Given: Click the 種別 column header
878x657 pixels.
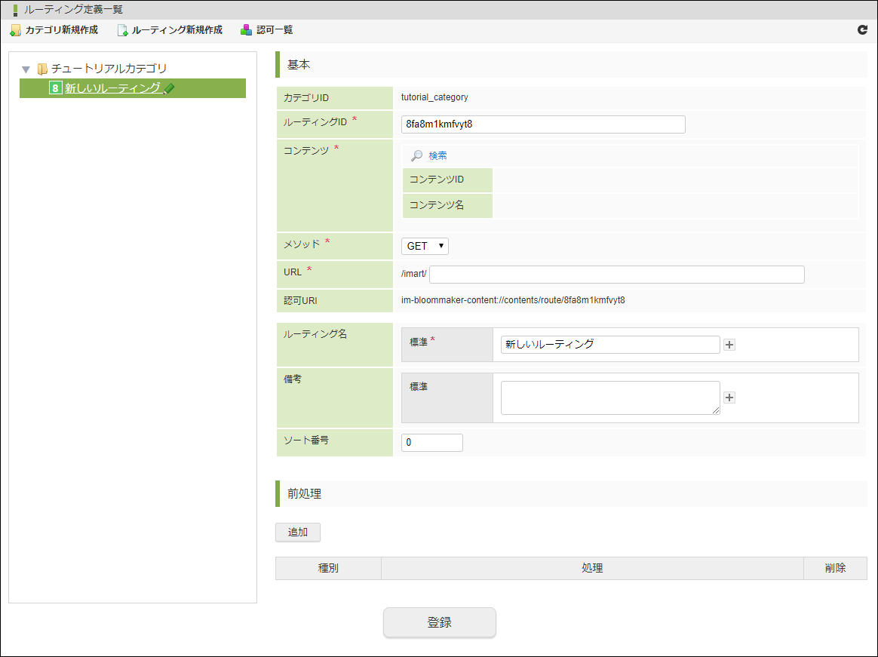Looking at the screenshot, I should pyautogui.click(x=328, y=568).
